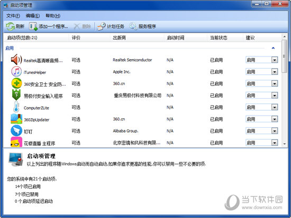Sort by the 出版商 column header
The image size is (291, 218).
[137, 38]
